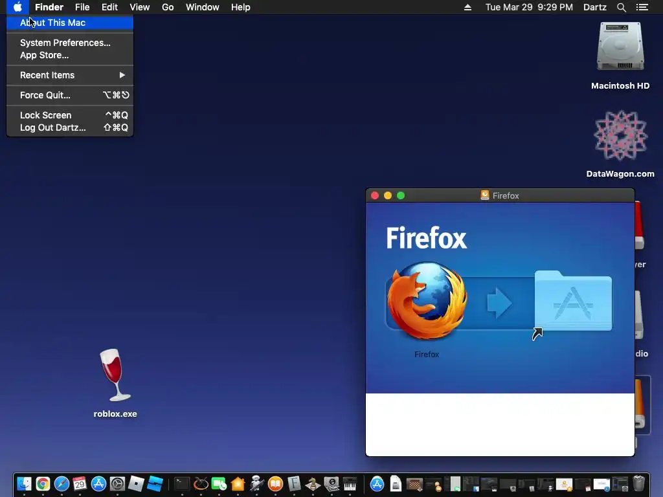This screenshot has height=497, width=663.
Task: Open the Calendar app in the Dock
Action: (80, 483)
